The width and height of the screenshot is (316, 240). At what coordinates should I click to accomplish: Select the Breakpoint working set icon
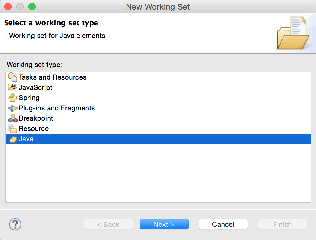(x=12, y=118)
